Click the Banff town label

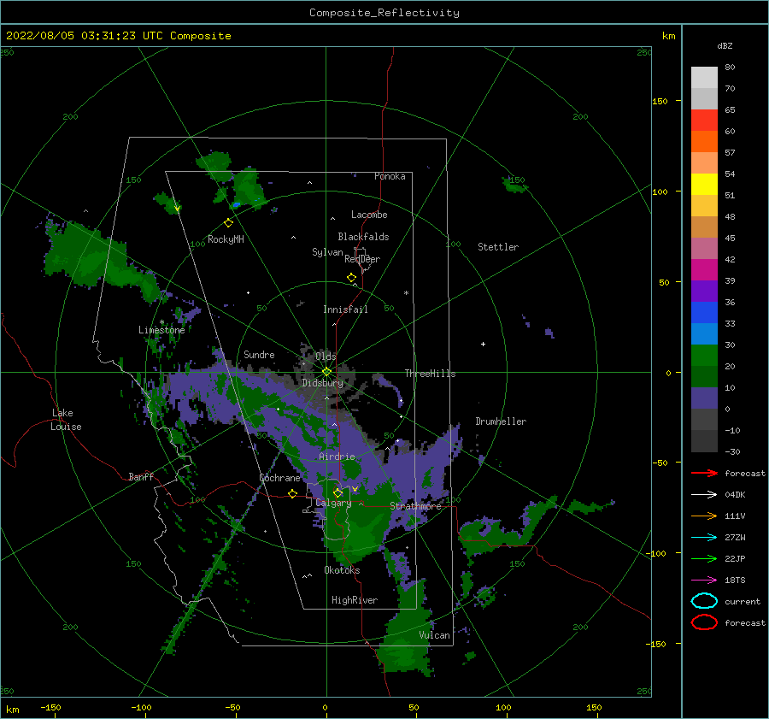(x=141, y=476)
